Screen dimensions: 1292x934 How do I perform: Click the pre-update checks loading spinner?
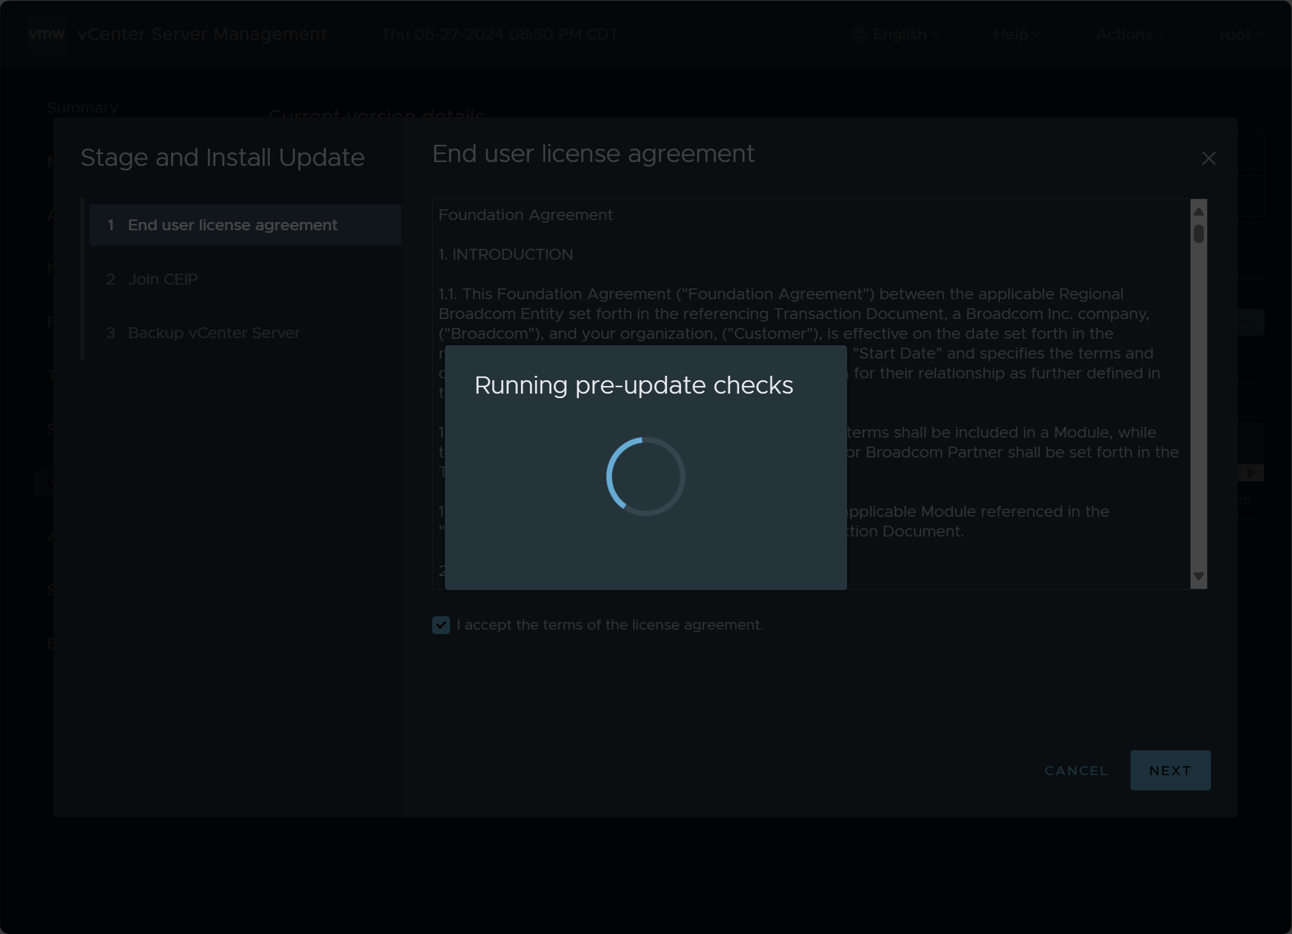[645, 476]
